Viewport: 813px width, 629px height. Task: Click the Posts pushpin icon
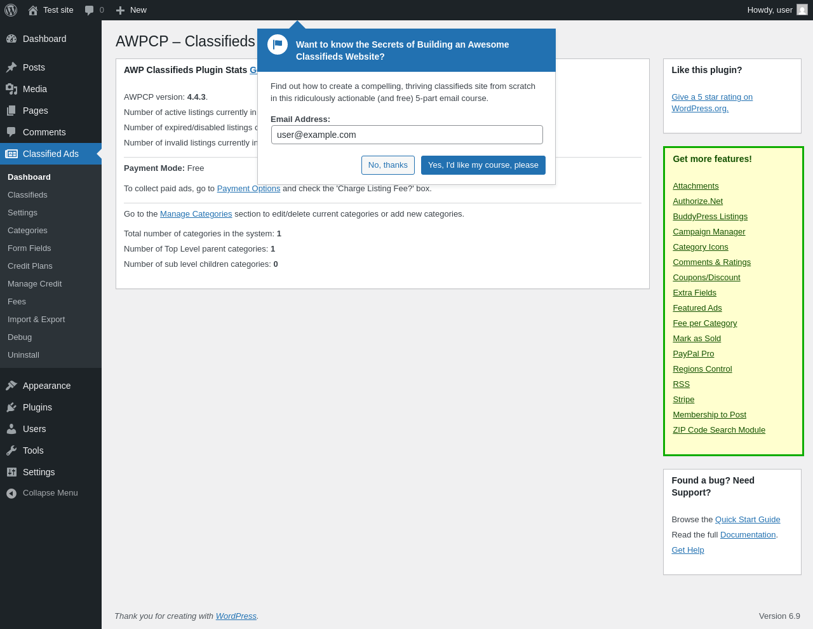point(11,67)
